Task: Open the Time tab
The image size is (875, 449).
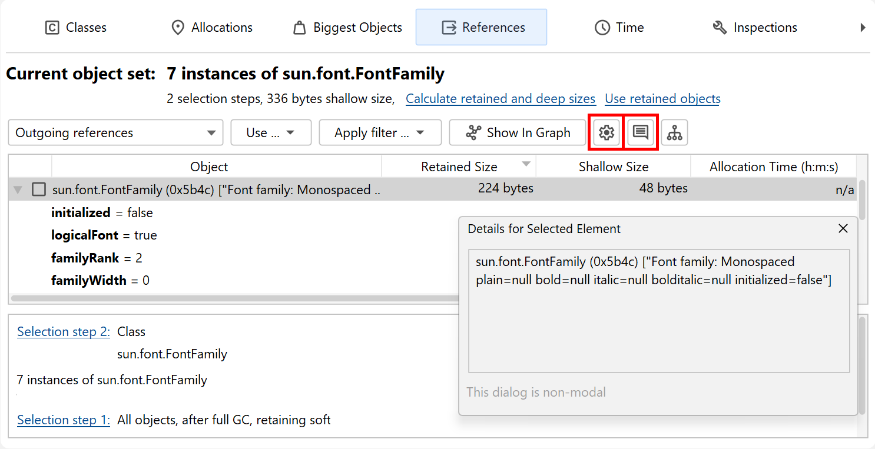Action: point(619,28)
